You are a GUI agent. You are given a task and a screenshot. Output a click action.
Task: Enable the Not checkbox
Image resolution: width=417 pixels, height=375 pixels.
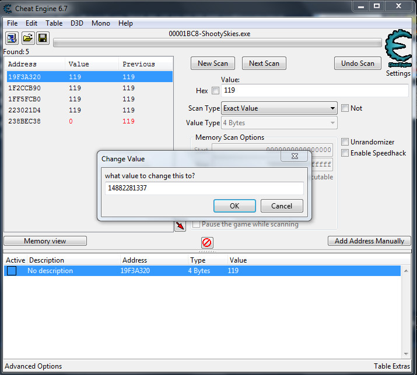pyautogui.click(x=345, y=108)
